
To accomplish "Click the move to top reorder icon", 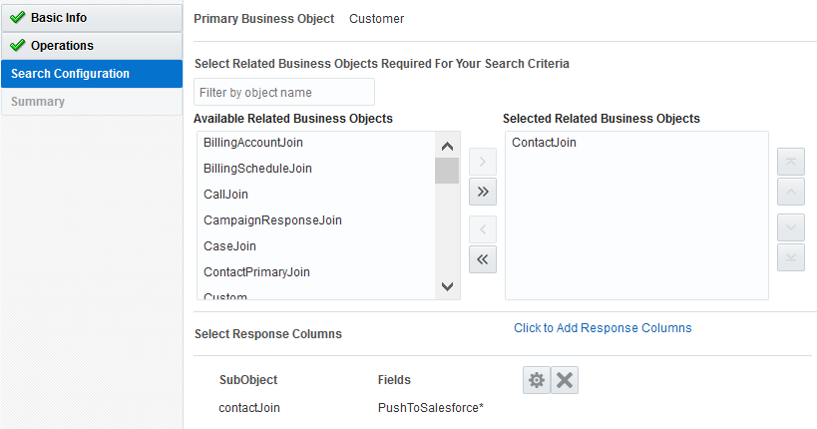I will click(790, 161).
